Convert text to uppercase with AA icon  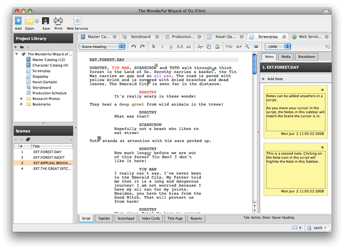tap(180, 47)
